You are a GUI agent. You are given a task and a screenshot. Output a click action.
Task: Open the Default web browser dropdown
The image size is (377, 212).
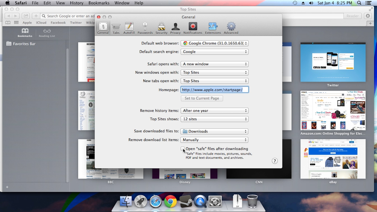click(x=214, y=43)
